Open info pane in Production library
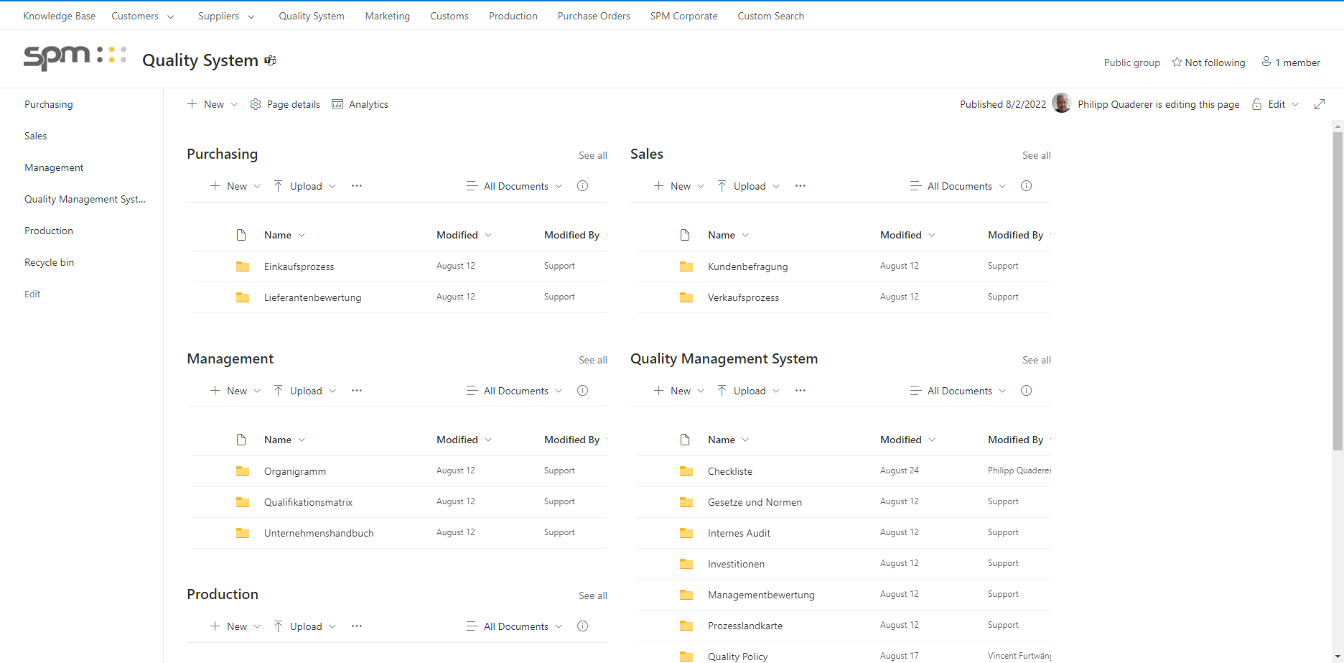The height and width of the screenshot is (663, 1344). (x=583, y=626)
